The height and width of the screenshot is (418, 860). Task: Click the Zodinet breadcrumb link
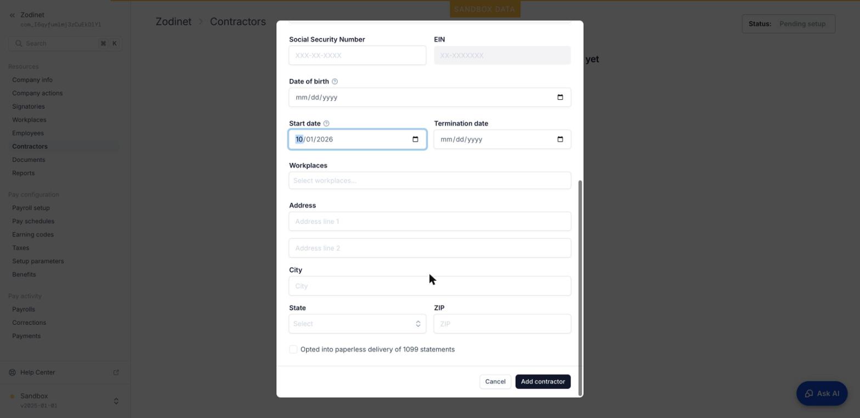[x=173, y=22]
